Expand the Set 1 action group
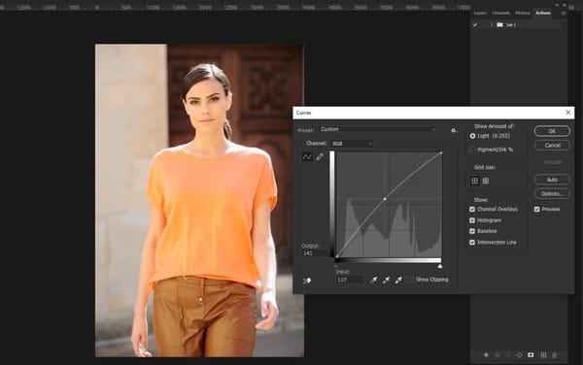 [491, 25]
